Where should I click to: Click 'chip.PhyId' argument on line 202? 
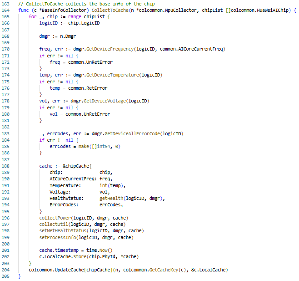[x=102, y=257]
